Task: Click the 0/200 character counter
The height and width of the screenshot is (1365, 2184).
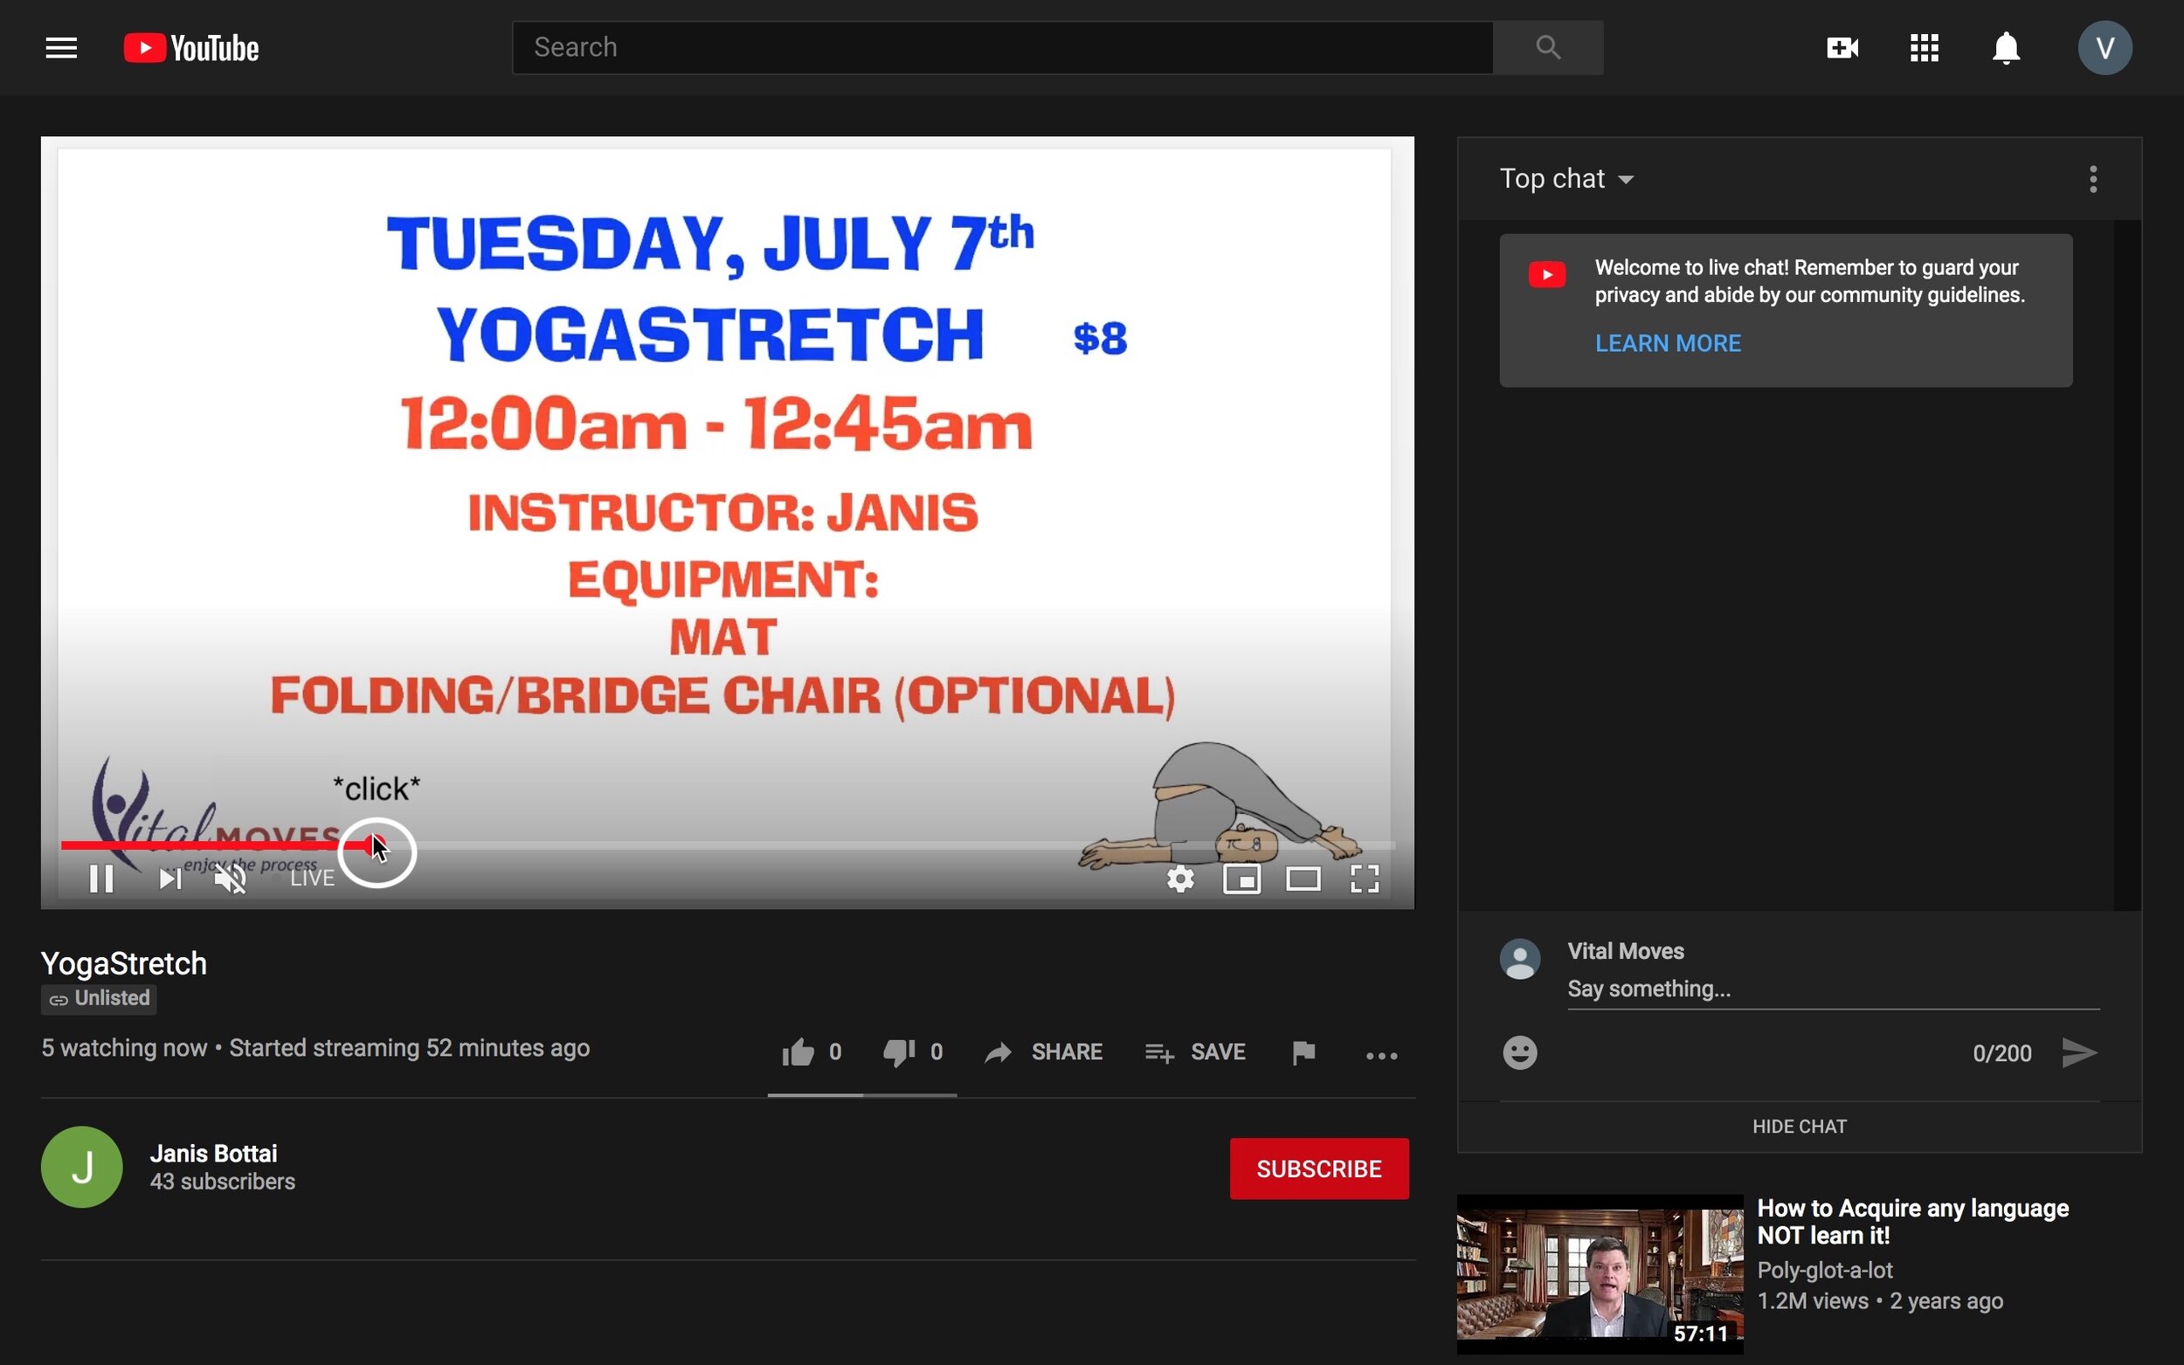Action: pos(2001,1052)
